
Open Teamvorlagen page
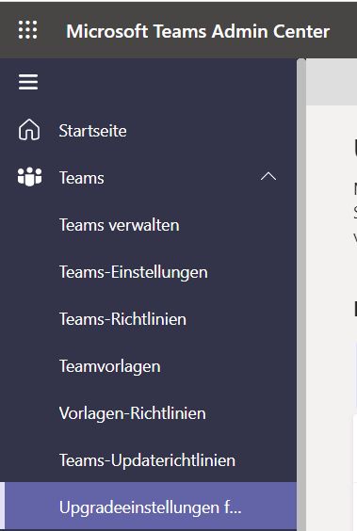coord(110,366)
